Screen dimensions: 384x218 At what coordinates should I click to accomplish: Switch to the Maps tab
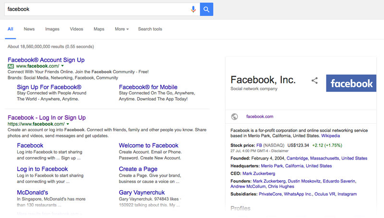coord(99,29)
